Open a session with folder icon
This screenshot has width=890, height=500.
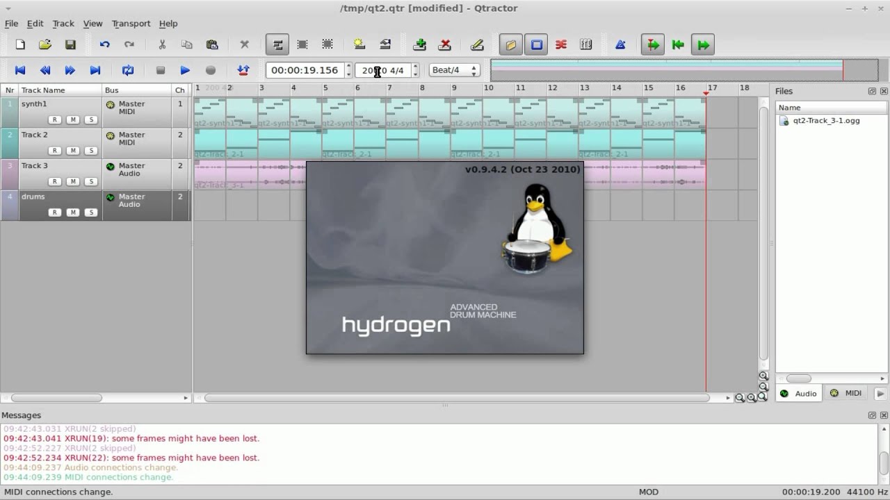pos(45,44)
